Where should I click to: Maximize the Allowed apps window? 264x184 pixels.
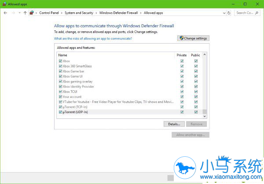coord(245,4)
